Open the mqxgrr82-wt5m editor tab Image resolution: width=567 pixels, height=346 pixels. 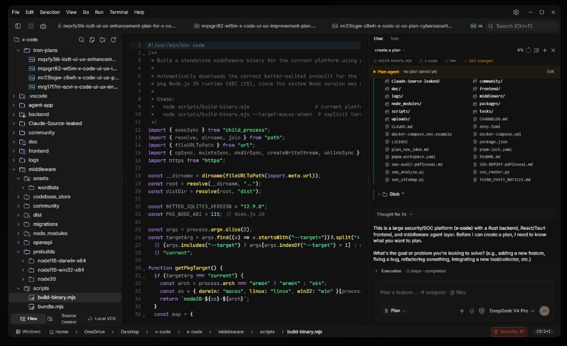pos(255,26)
